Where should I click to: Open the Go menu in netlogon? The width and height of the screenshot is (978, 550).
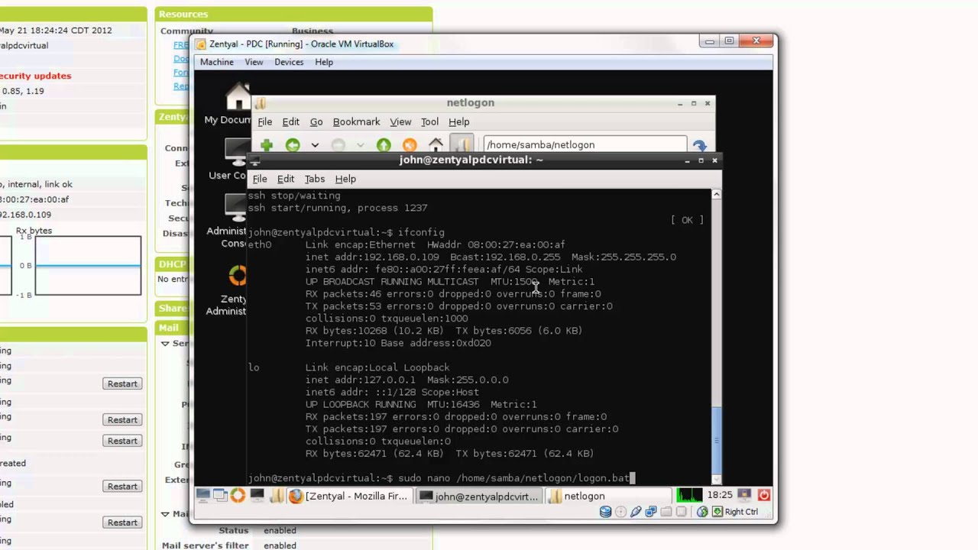tap(316, 121)
